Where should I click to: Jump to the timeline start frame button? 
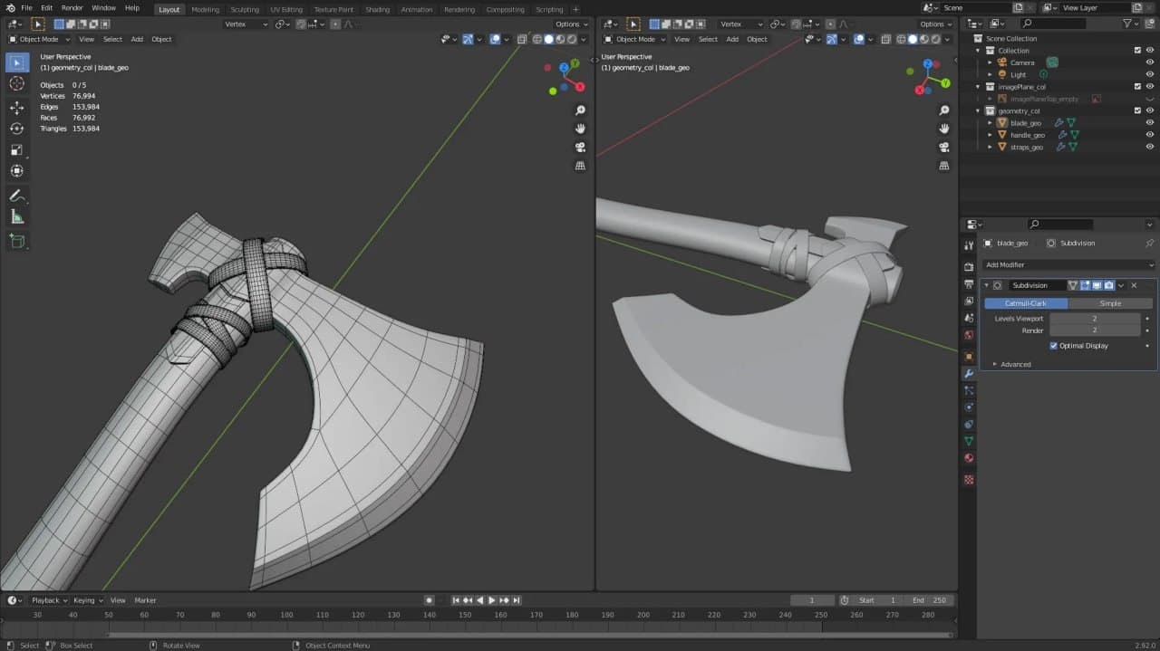(x=456, y=600)
